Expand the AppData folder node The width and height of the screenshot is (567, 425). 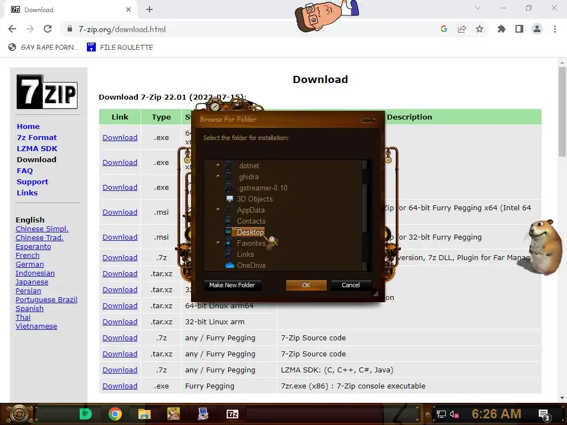218,210
